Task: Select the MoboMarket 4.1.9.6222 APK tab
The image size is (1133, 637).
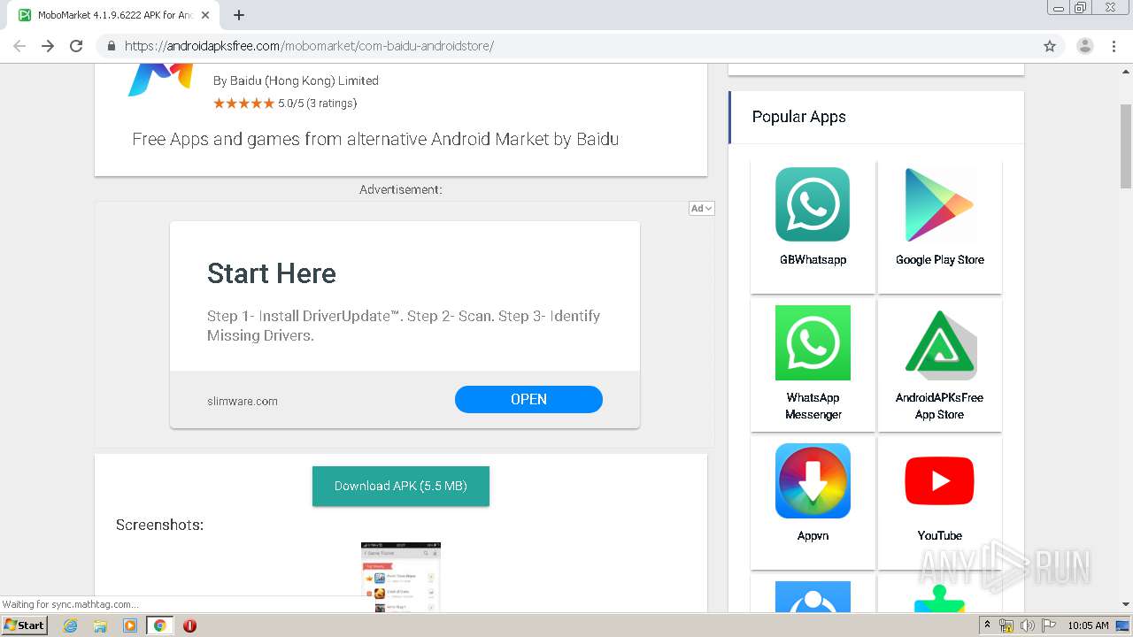Action: pos(115,15)
